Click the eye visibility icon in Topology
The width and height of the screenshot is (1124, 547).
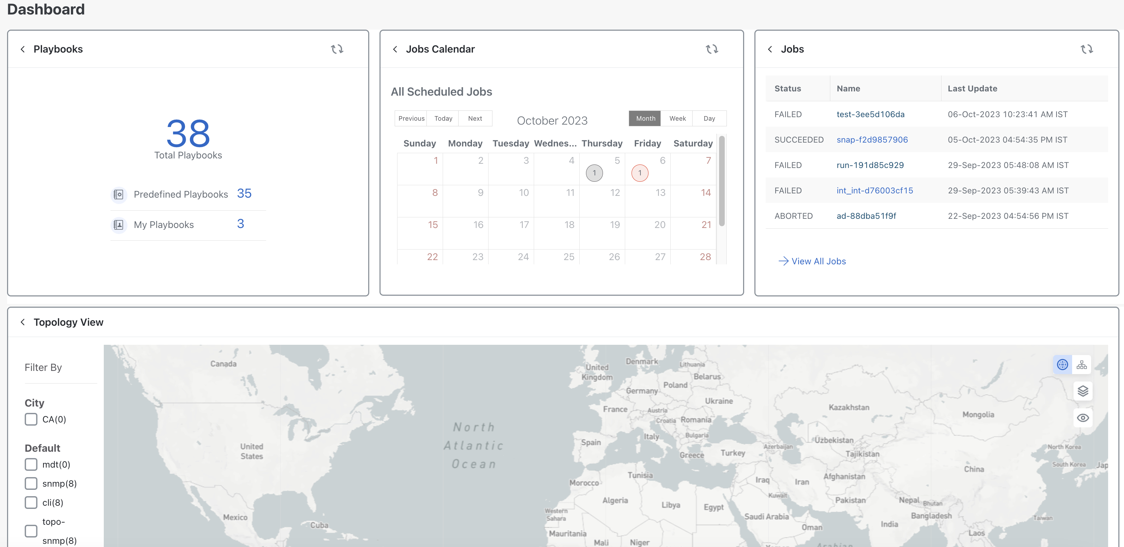pyautogui.click(x=1083, y=417)
